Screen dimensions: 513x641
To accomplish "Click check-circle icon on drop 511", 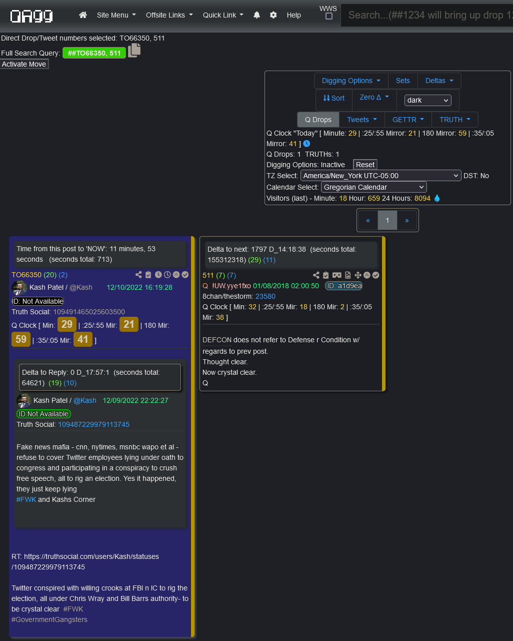I will coord(375,275).
